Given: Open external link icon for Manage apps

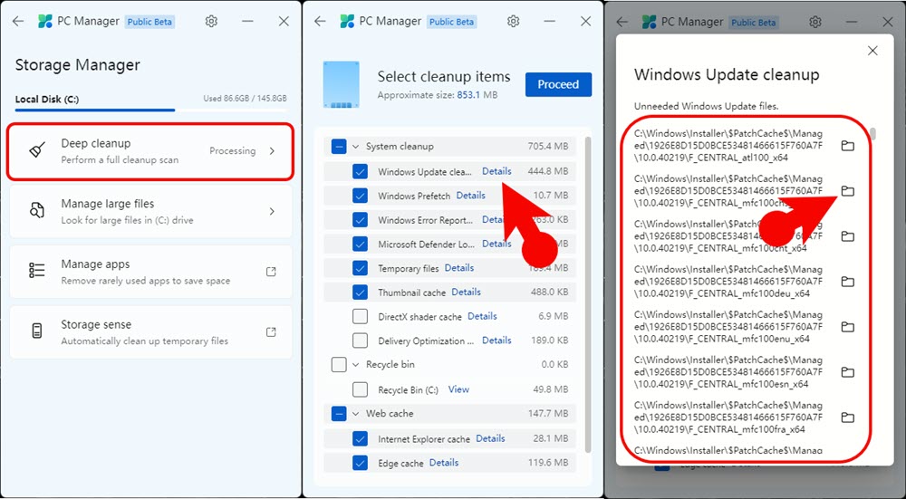Looking at the screenshot, I should point(271,272).
